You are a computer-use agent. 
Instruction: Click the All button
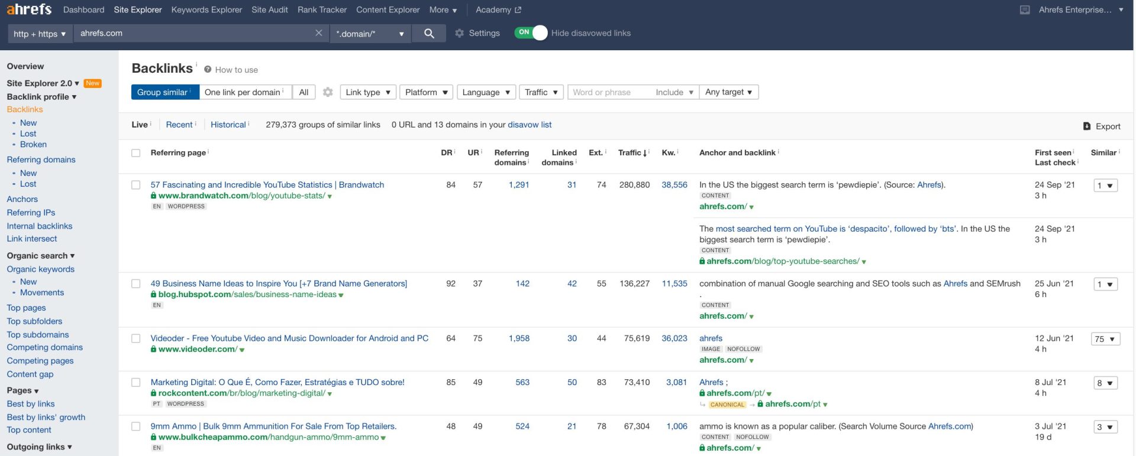pos(304,92)
